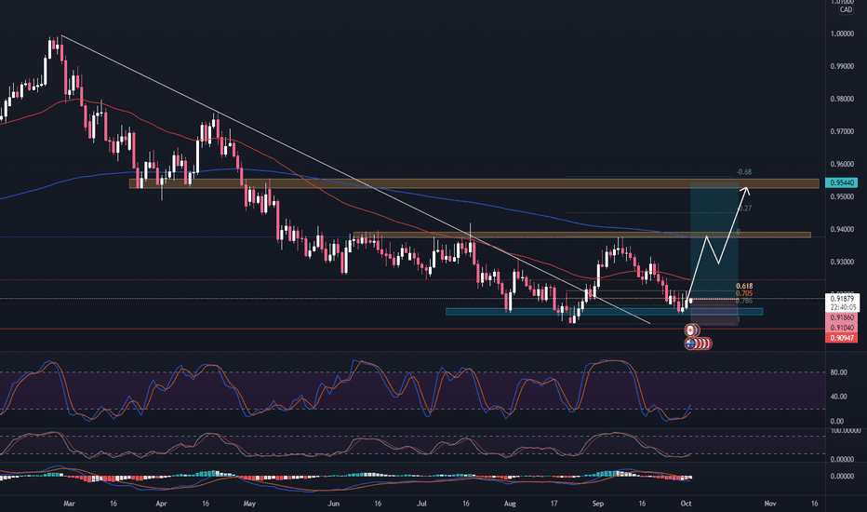867x512 pixels.
Task: Click the 1.00000 price axis label
Action: [x=842, y=34]
